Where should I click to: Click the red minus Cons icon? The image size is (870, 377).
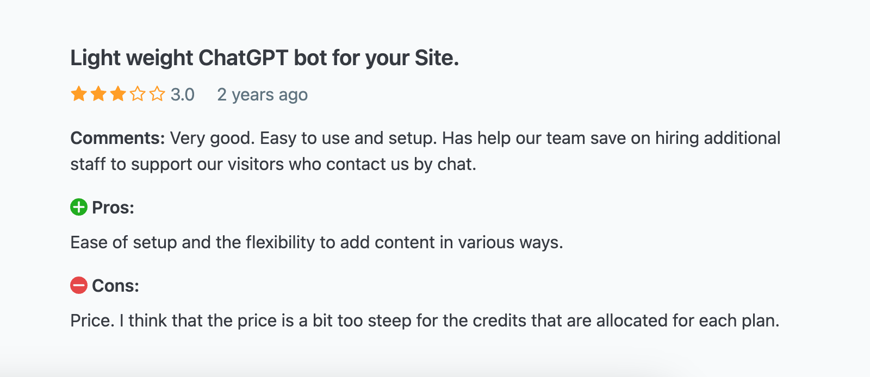[x=79, y=285]
